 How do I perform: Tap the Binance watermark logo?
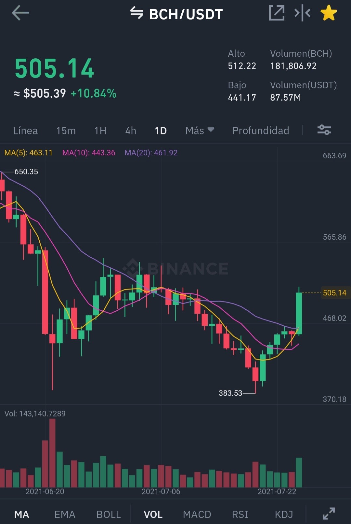pyautogui.click(x=175, y=269)
